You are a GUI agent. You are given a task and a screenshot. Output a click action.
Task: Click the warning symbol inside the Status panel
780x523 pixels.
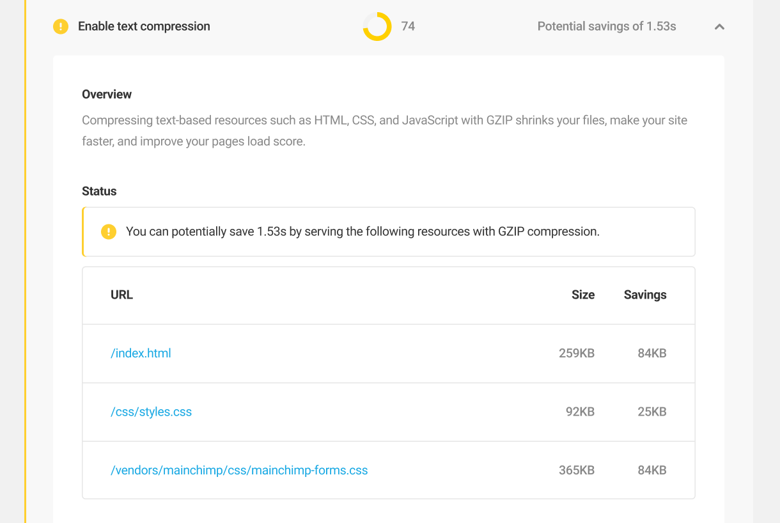click(x=109, y=231)
